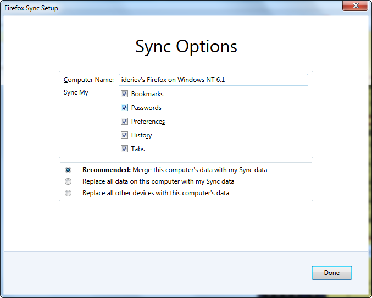Choose Replace all data on this computer
Viewport: 372px width, 298px height.
(x=68, y=181)
